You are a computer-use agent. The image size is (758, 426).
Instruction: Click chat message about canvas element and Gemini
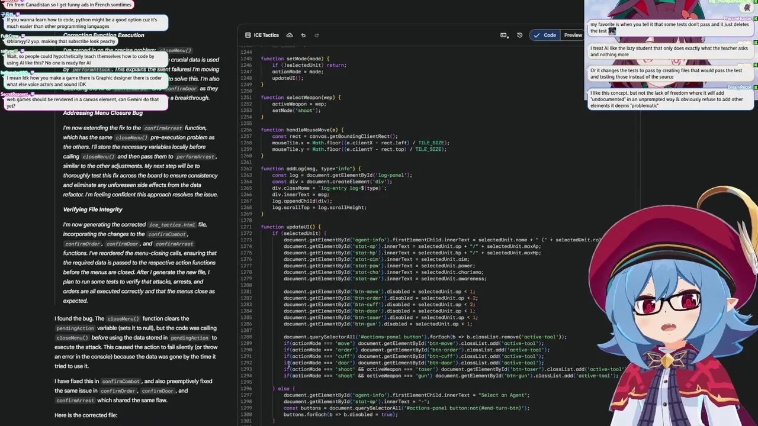[85, 102]
